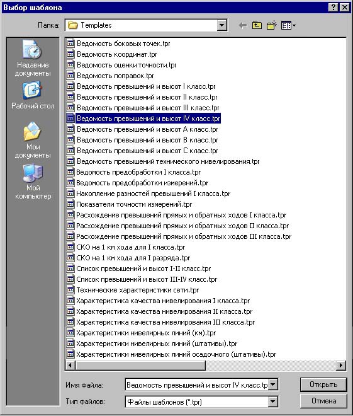Select Ведомость превышений и высот III класс.tpr
Viewport: 353px width, 416px height.
click(x=148, y=108)
